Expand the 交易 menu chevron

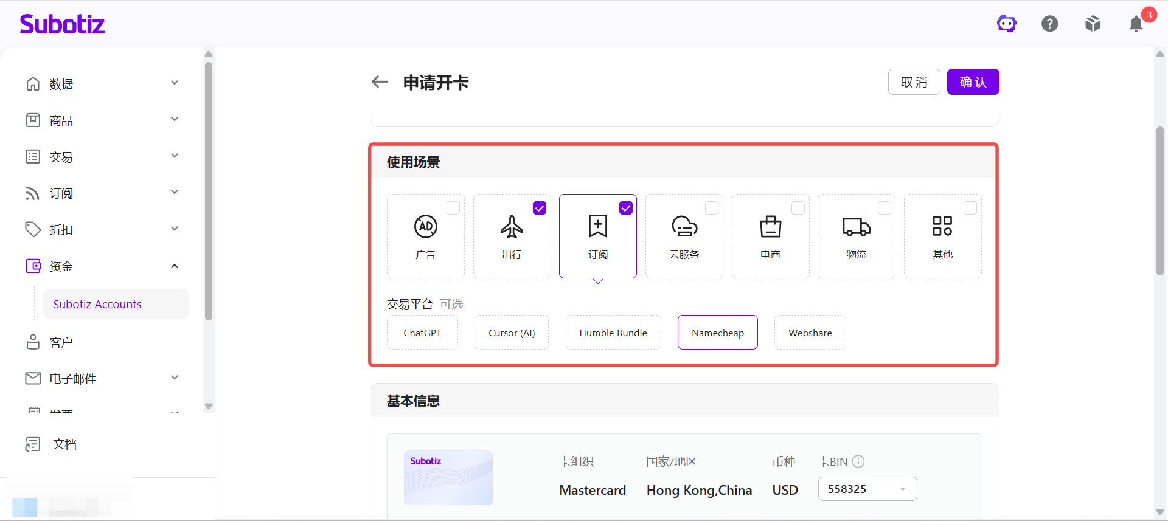[175, 156]
